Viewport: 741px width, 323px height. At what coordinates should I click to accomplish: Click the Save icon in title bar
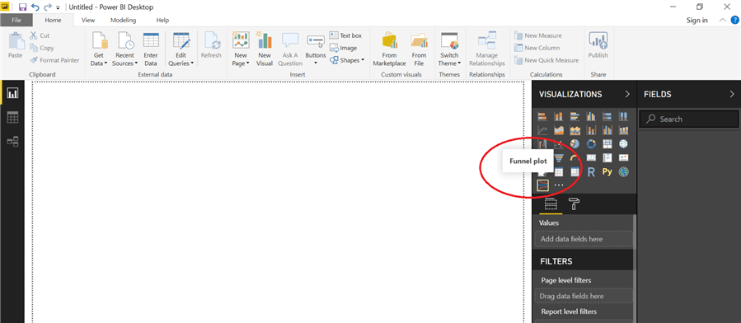coord(23,7)
